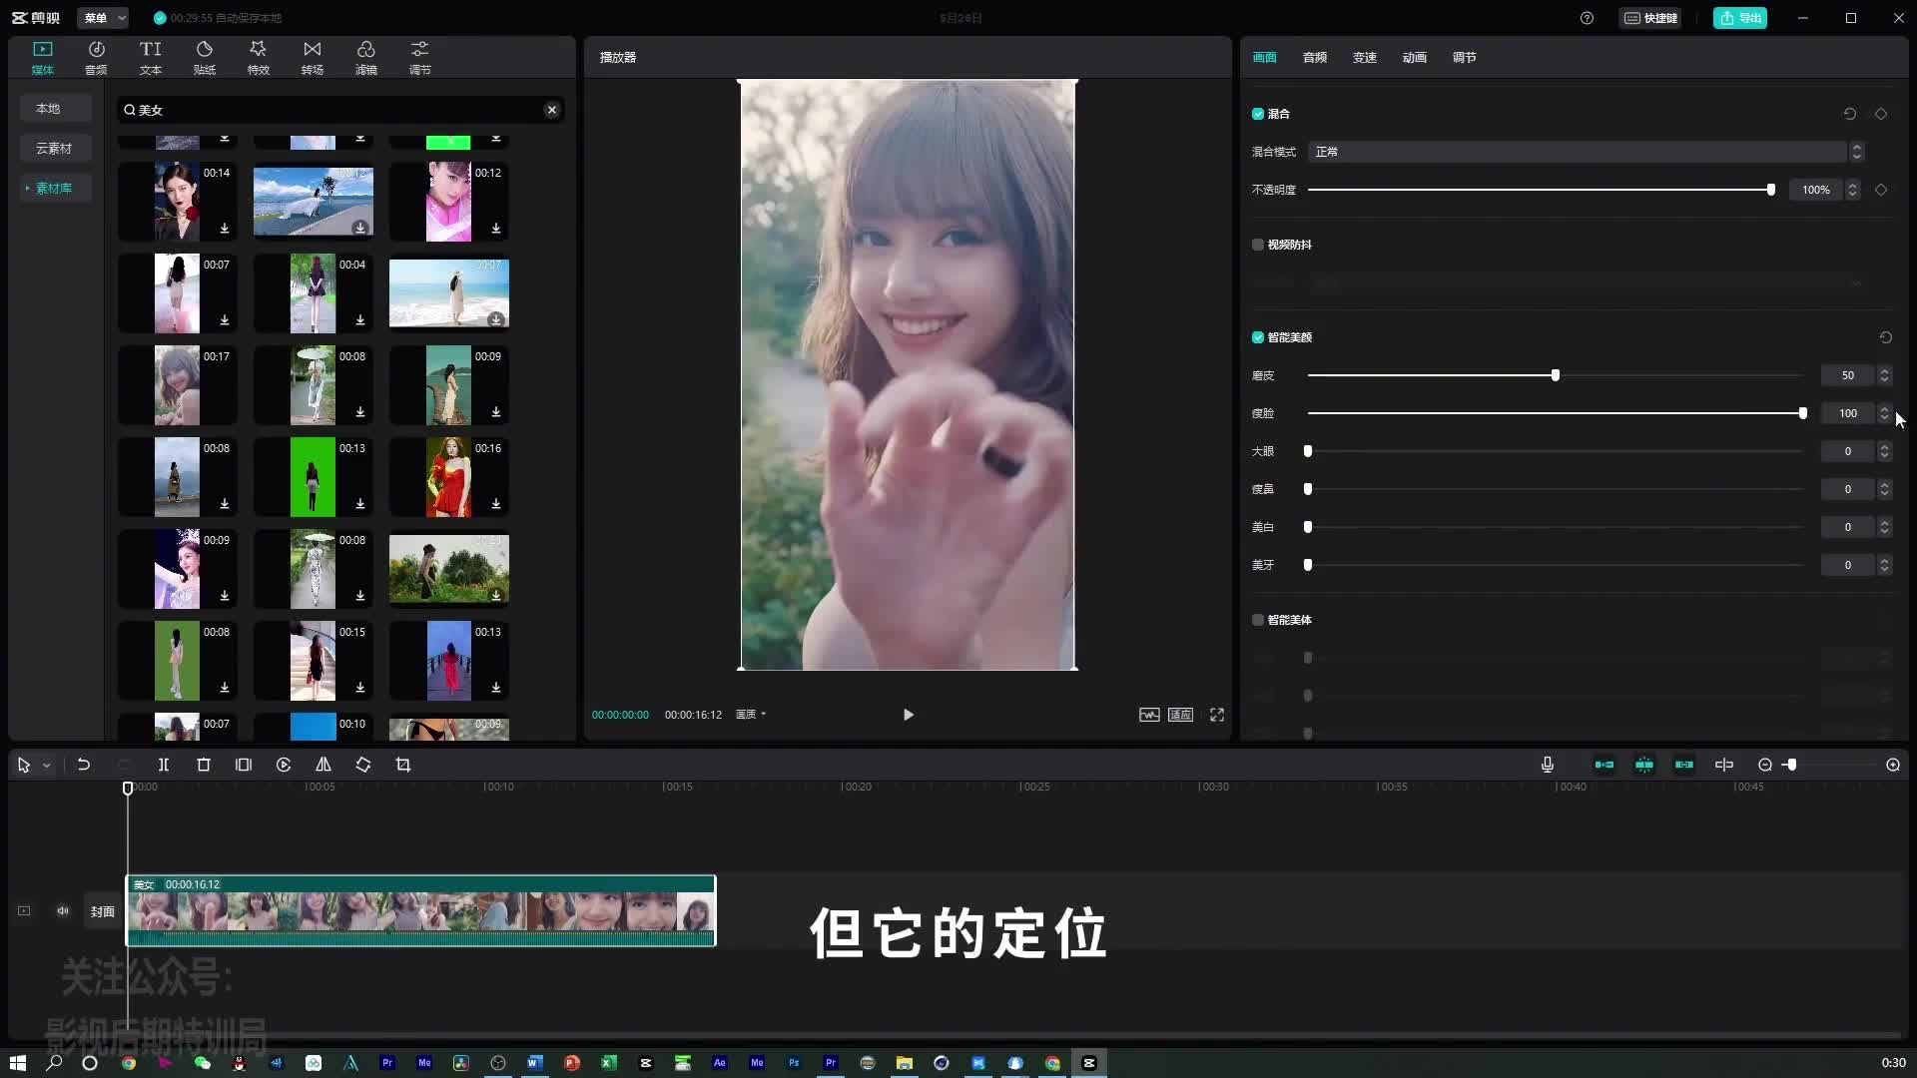Viewport: 1917px width, 1078px height.
Task: Click the mirror flip icon in timeline toolbar
Action: pos(323,765)
